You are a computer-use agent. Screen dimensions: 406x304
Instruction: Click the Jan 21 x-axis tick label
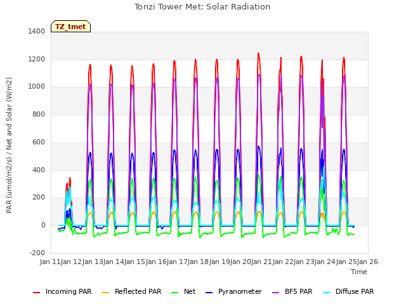point(262,262)
